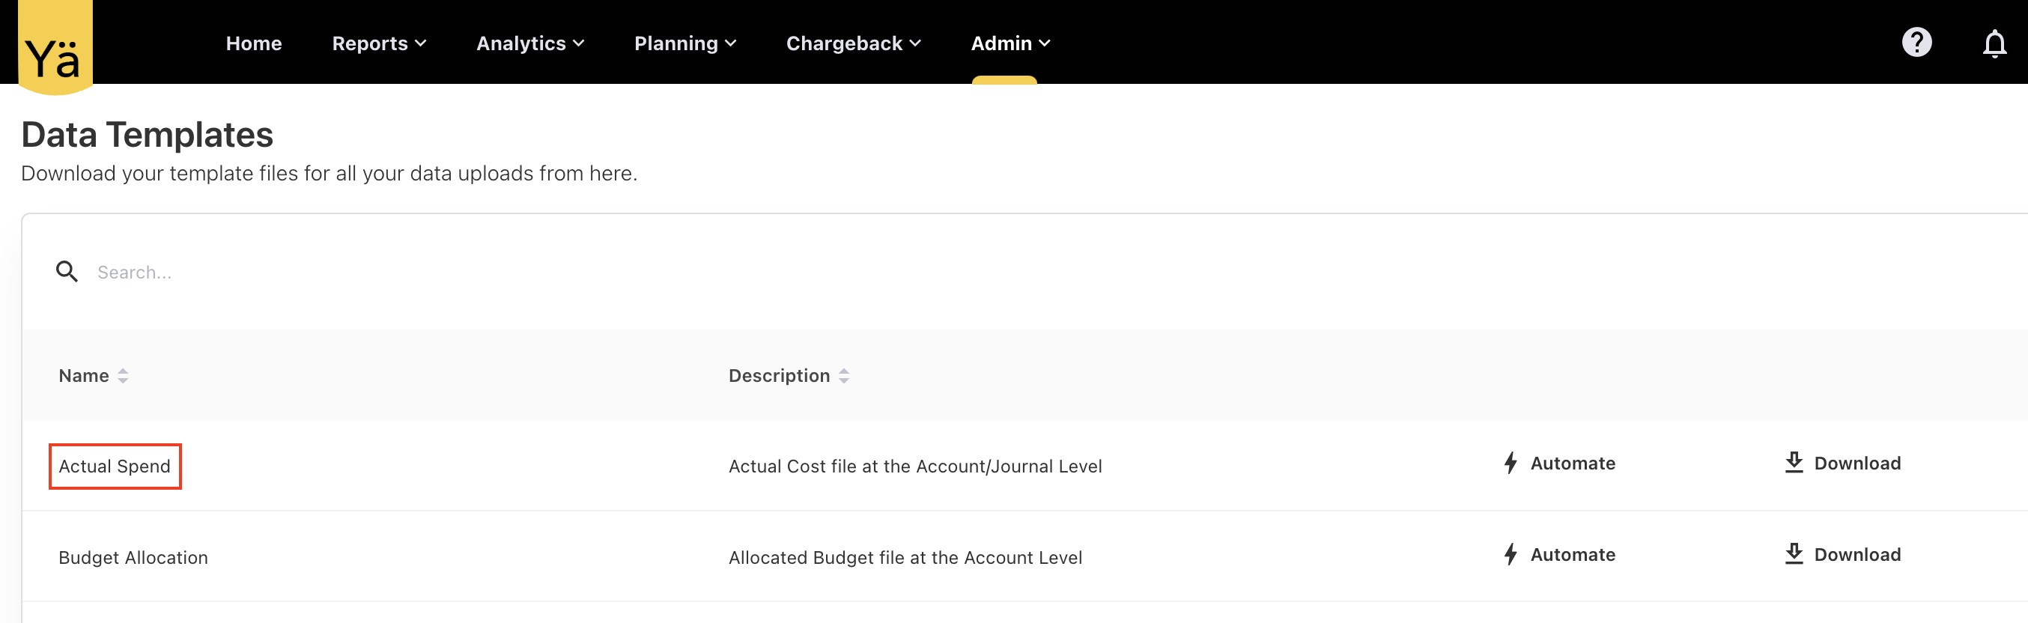
Task: Select the Actual Spend template name
Action: coord(115,467)
